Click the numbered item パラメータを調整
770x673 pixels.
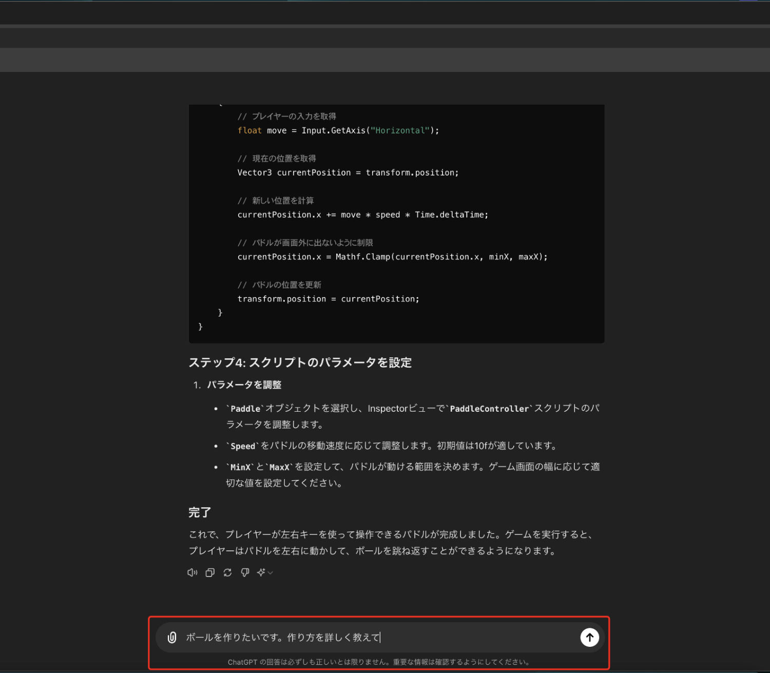[x=244, y=385]
